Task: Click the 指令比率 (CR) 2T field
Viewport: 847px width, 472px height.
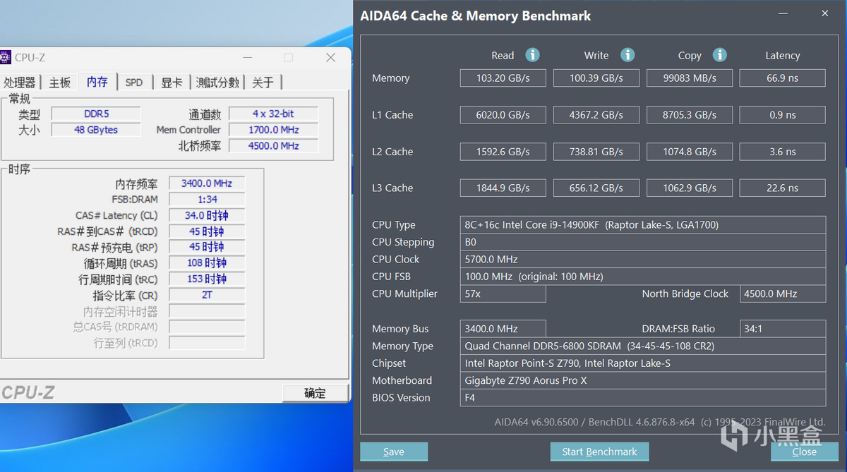Action: pyautogui.click(x=207, y=296)
